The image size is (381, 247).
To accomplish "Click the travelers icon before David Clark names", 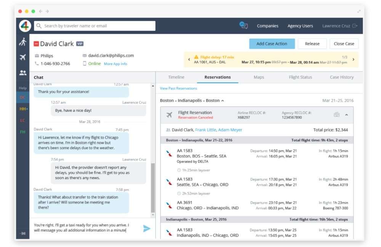I will tap(168, 130).
